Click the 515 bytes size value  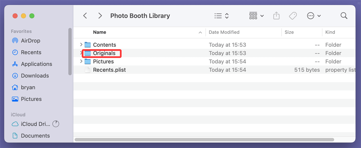(307, 70)
